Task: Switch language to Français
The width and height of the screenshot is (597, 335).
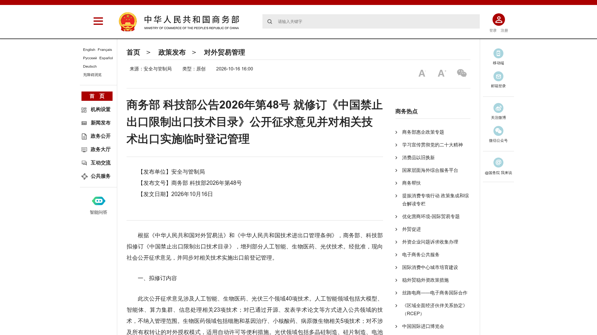Action: coord(105,50)
